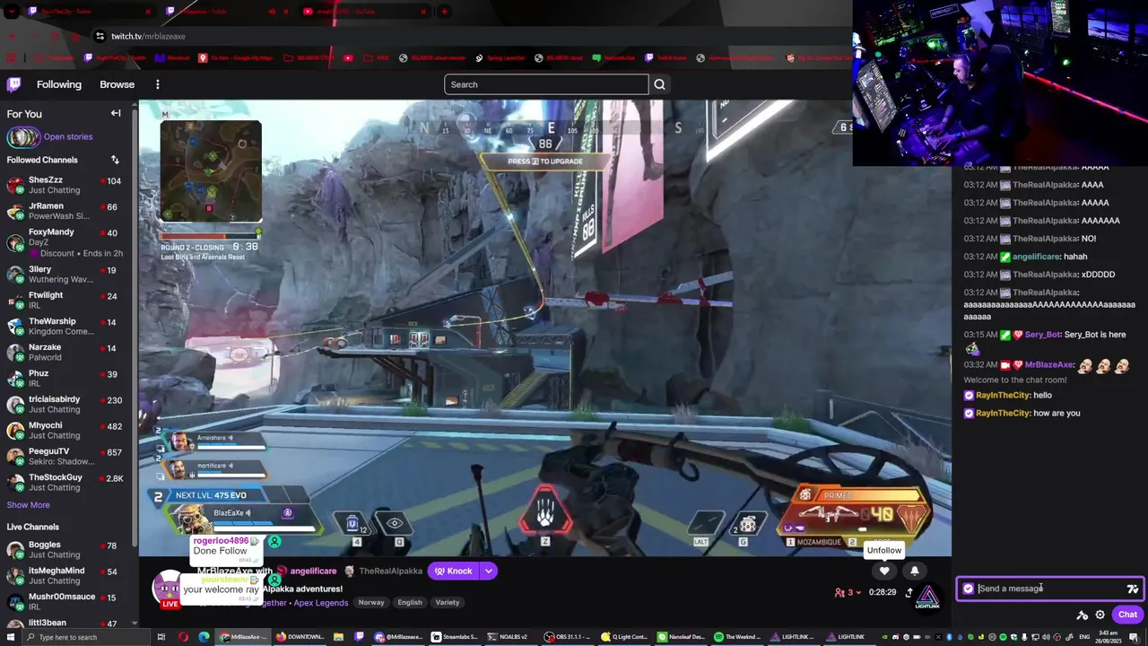Image resolution: width=1148 pixels, height=646 pixels.
Task: Click the Twitch Search input field
Action: point(546,84)
